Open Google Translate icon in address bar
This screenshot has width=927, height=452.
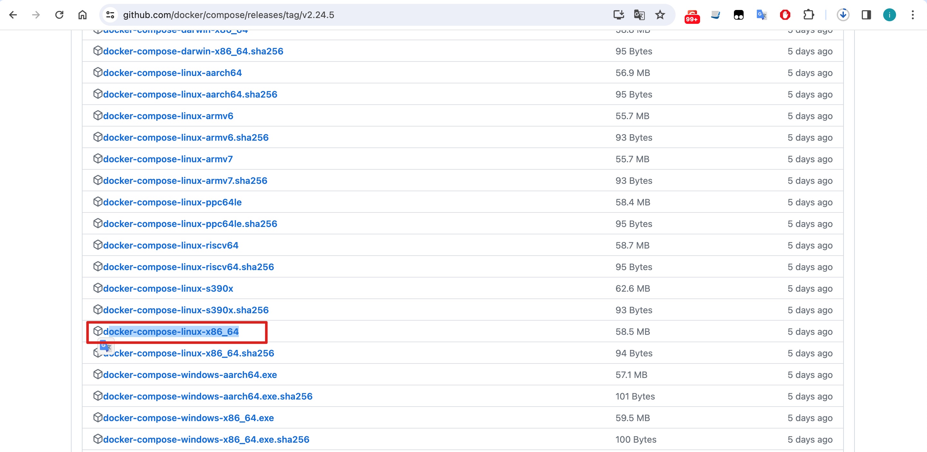639,15
